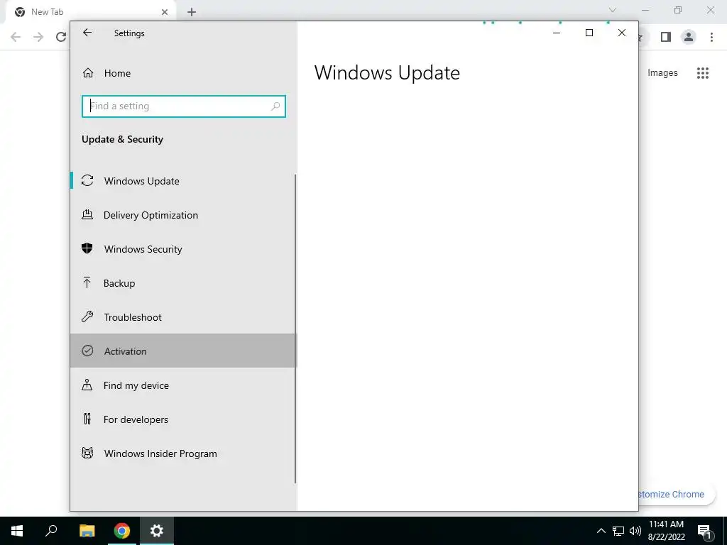
Task: Click the Windows Update sync icon
Action: (87, 181)
